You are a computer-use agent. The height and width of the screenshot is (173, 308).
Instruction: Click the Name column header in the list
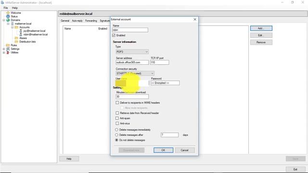click(67, 29)
